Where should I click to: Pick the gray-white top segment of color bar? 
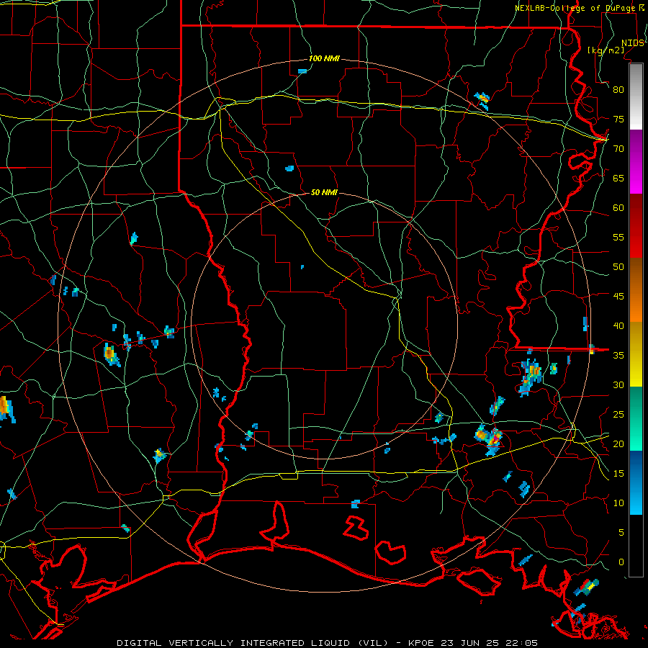click(636, 97)
